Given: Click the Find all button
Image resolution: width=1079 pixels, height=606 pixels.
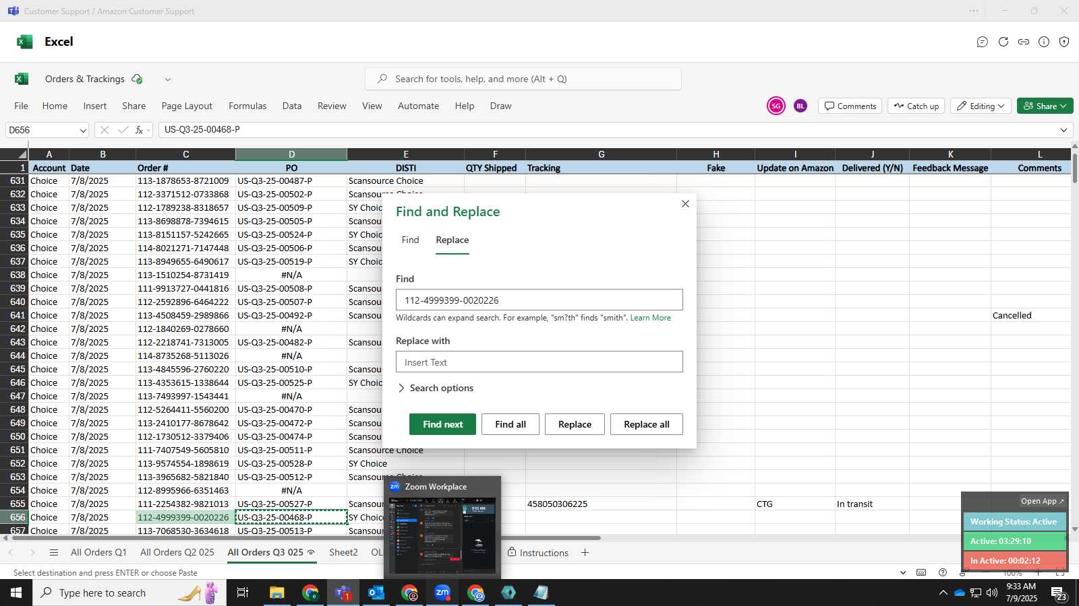Looking at the screenshot, I should coord(511,424).
